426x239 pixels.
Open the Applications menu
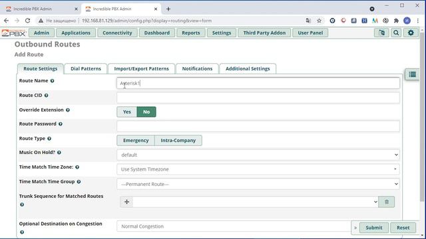[x=76, y=33]
